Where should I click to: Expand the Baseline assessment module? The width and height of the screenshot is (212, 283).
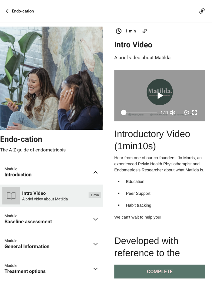(95, 219)
